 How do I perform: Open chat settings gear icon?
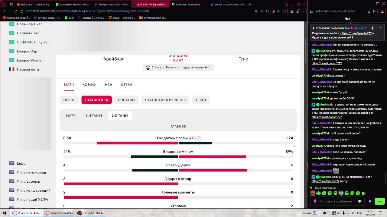coord(370,201)
